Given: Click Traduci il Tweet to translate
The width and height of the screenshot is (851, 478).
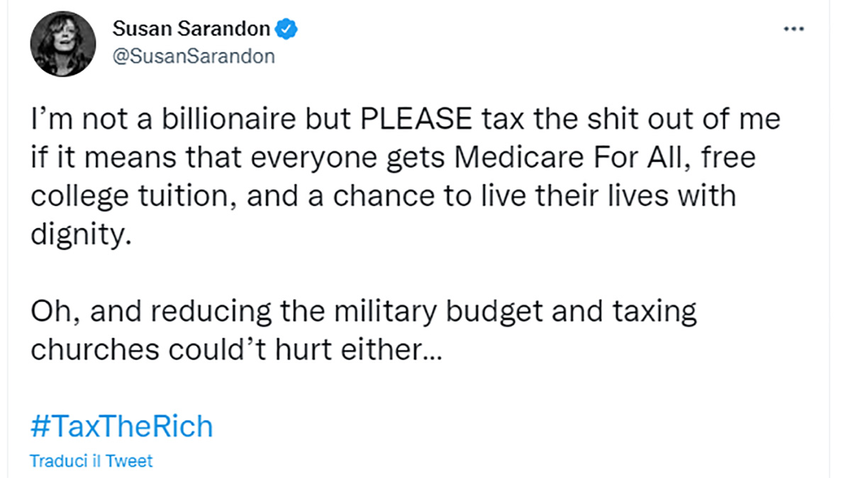Looking at the screenshot, I should click(x=91, y=460).
